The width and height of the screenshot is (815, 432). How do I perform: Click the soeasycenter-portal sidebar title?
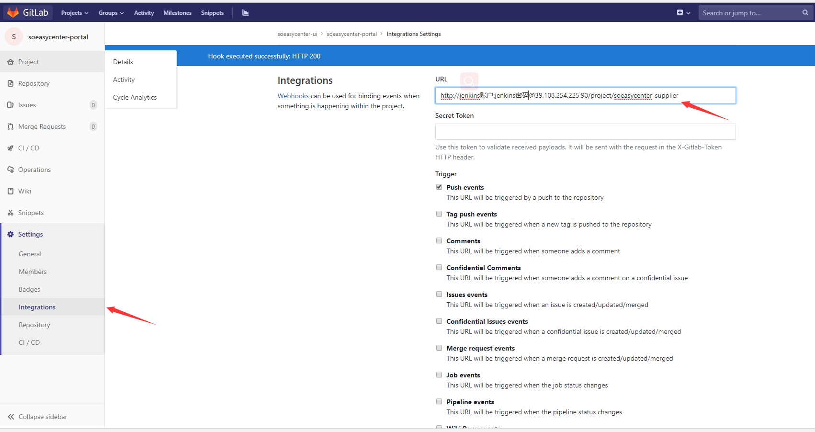(58, 37)
